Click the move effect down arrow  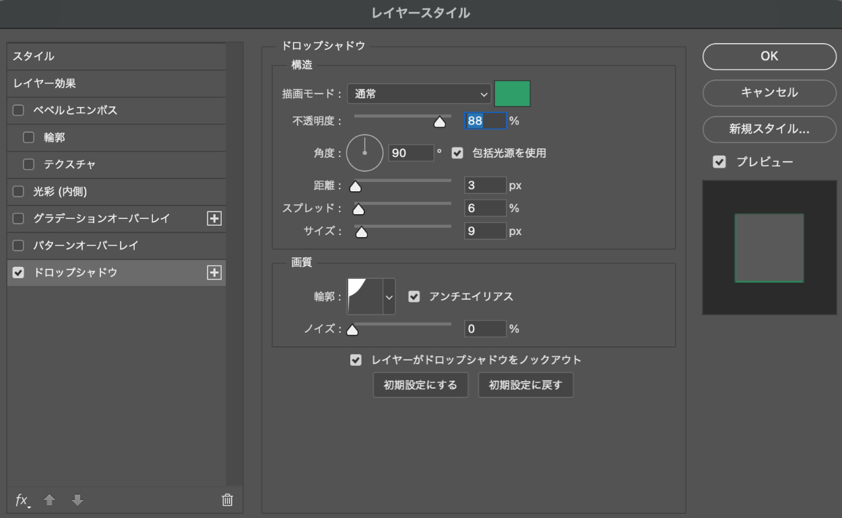tap(77, 500)
